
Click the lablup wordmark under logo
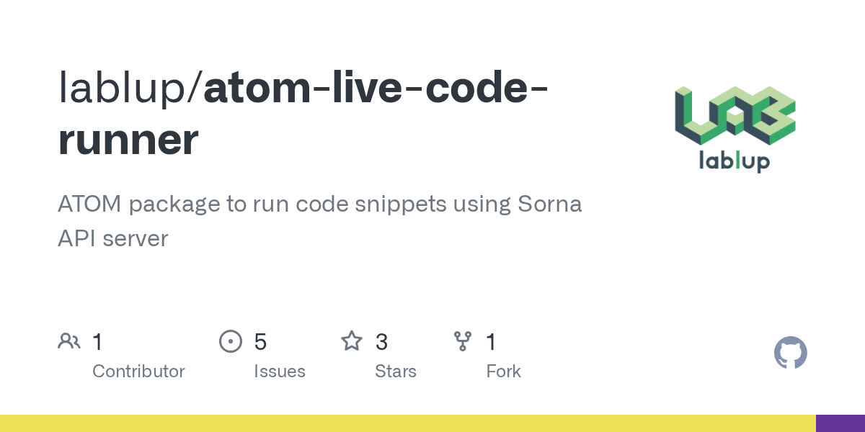(x=734, y=161)
